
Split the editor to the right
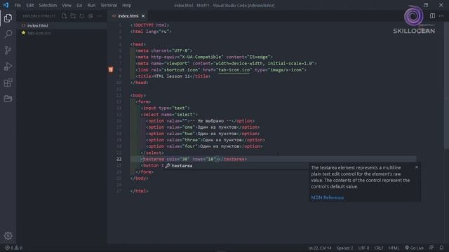(x=432, y=16)
